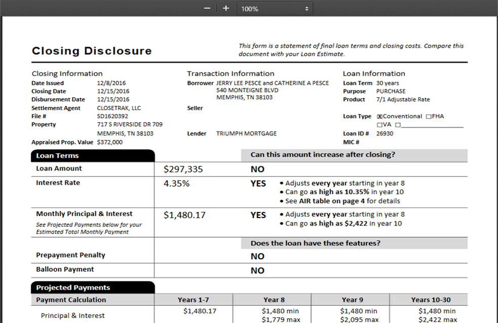Image resolution: width=498 pixels, height=323 pixels.
Task: Click the Closing Disclosure title
Action: 92,51
